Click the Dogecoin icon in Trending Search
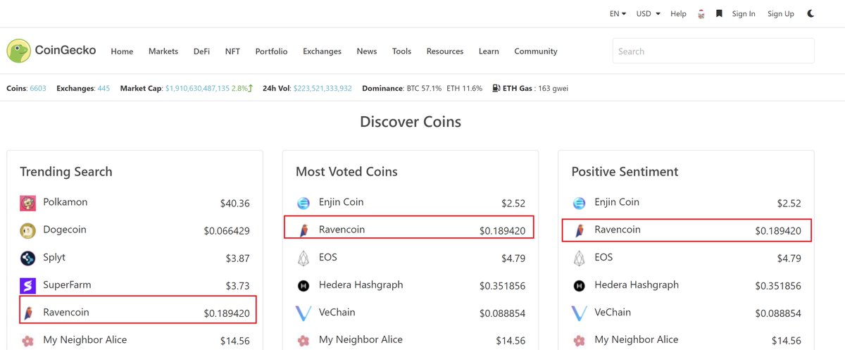Image resolution: width=845 pixels, height=350 pixels. [27, 230]
